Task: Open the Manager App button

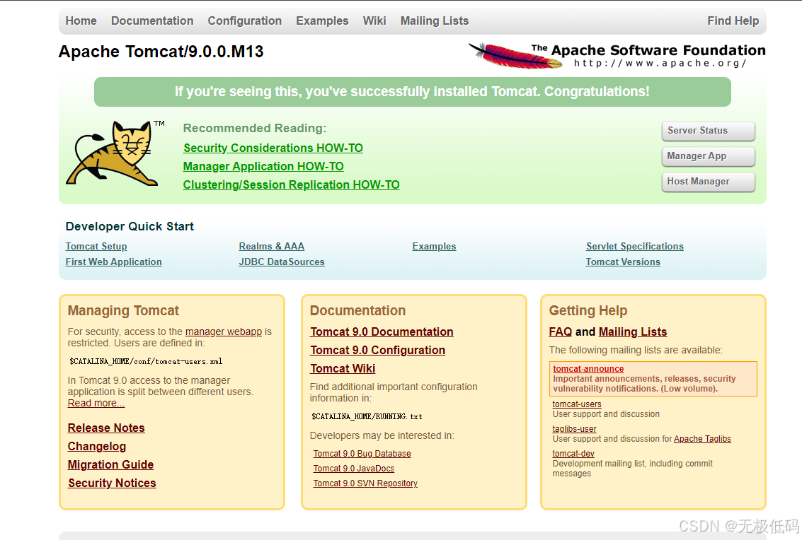Action: (x=708, y=156)
